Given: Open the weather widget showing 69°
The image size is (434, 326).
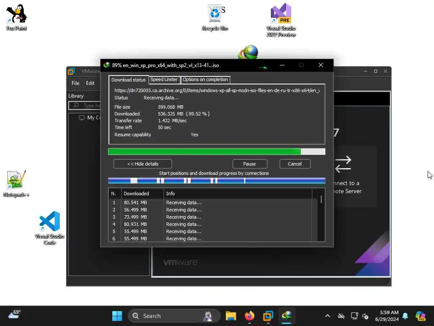Looking at the screenshot, I should pyautogui.click(x=14, y=315).
